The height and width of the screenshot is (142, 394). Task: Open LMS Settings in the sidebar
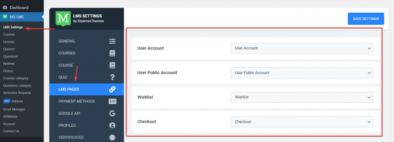[x=13, y=27]
